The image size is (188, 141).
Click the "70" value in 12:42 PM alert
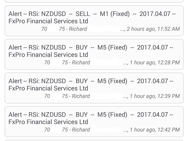(47, 129)
